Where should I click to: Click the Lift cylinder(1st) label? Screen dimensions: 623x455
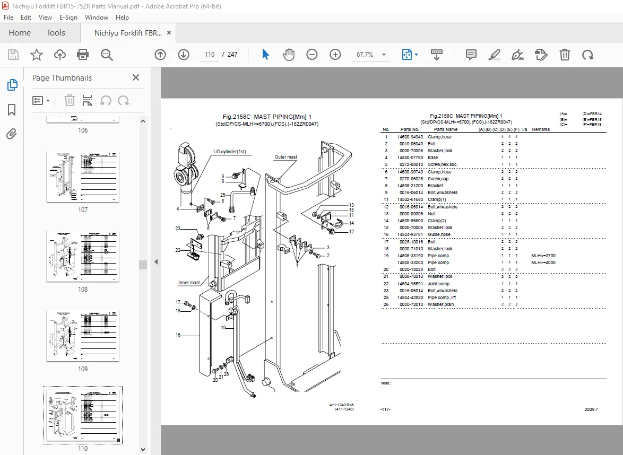pos(230,151)
